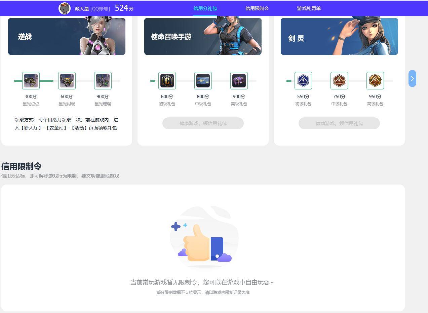Viewport: 428px width, 313px height.
Task: Open the 900分 星光璀璨 reward icon
Action: pos(103,80)
